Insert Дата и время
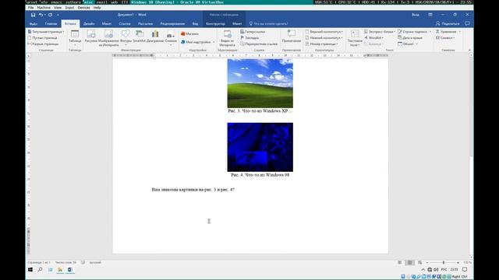This screenshot has width=499, height=280. click(410, 38)
